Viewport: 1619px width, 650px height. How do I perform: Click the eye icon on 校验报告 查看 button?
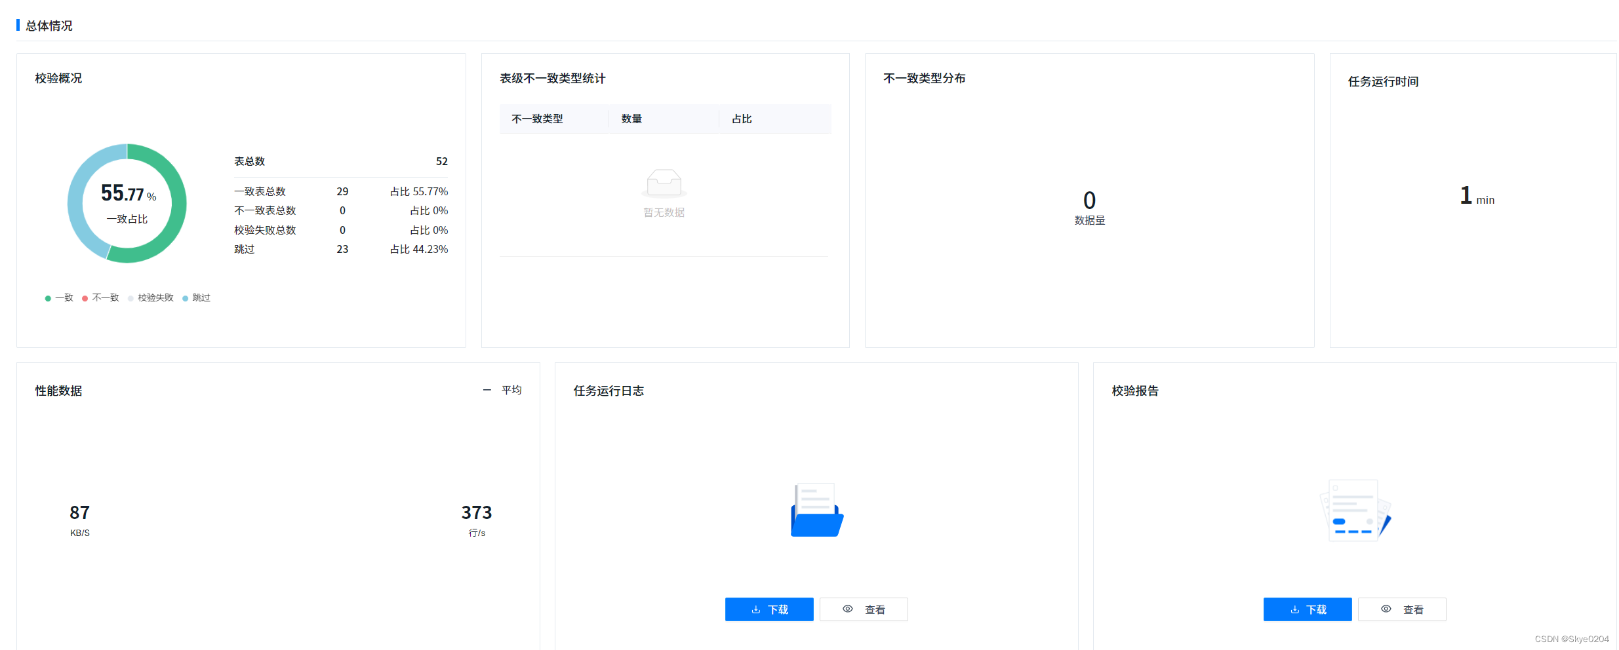[1386, 609]
